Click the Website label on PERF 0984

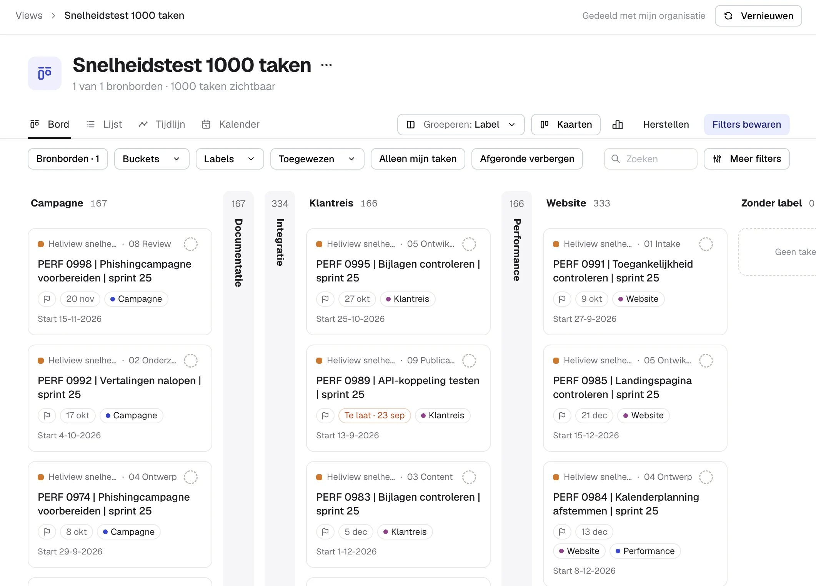[580, 551]
